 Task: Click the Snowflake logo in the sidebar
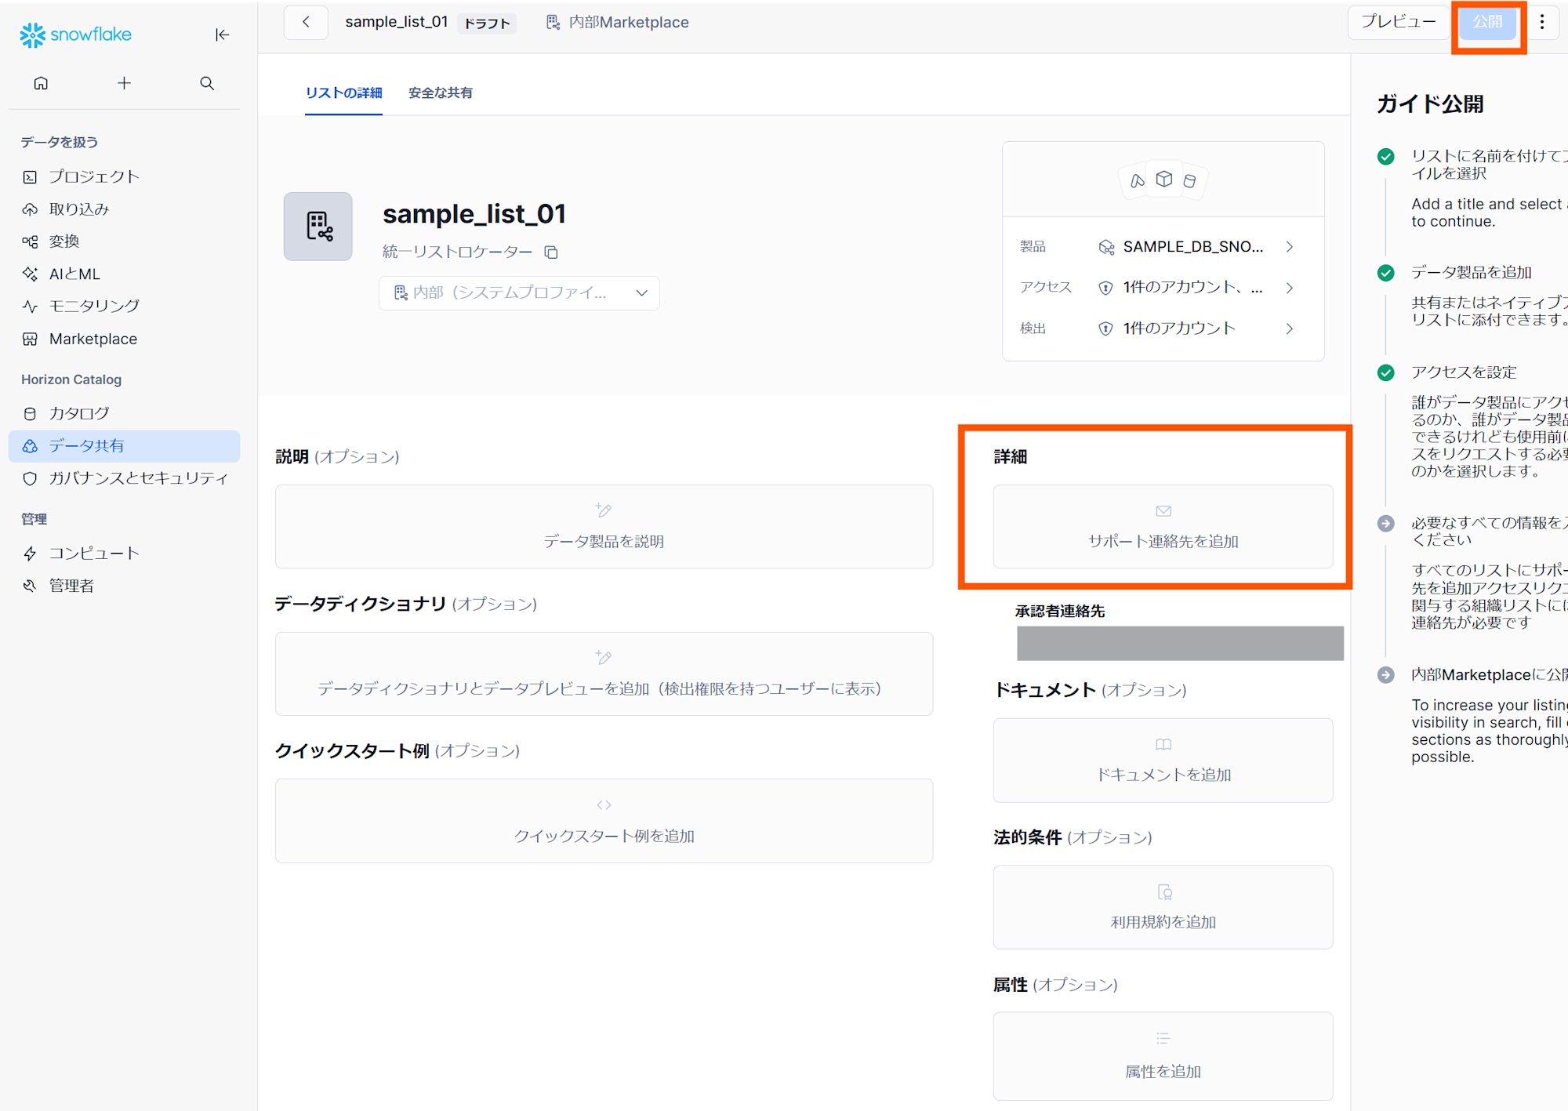[x=75, y=34]
